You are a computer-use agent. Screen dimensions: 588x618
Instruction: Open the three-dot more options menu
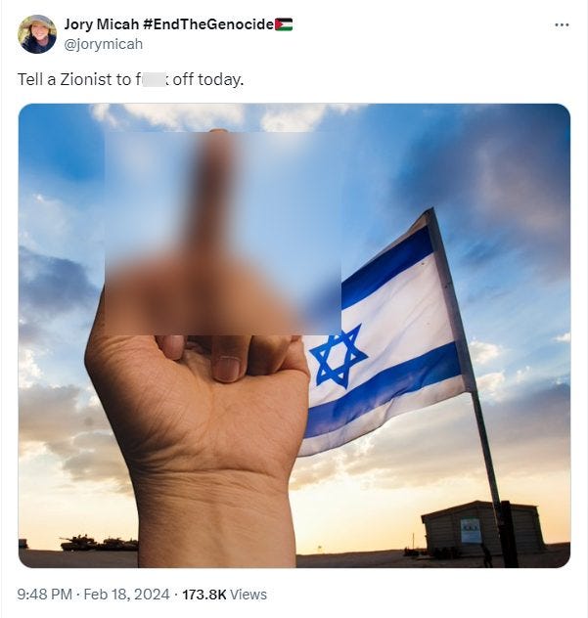coord(562,24)
